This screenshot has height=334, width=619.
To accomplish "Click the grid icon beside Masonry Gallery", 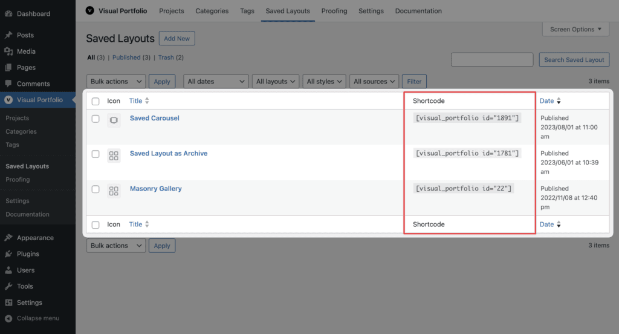I will coord(114,191).
